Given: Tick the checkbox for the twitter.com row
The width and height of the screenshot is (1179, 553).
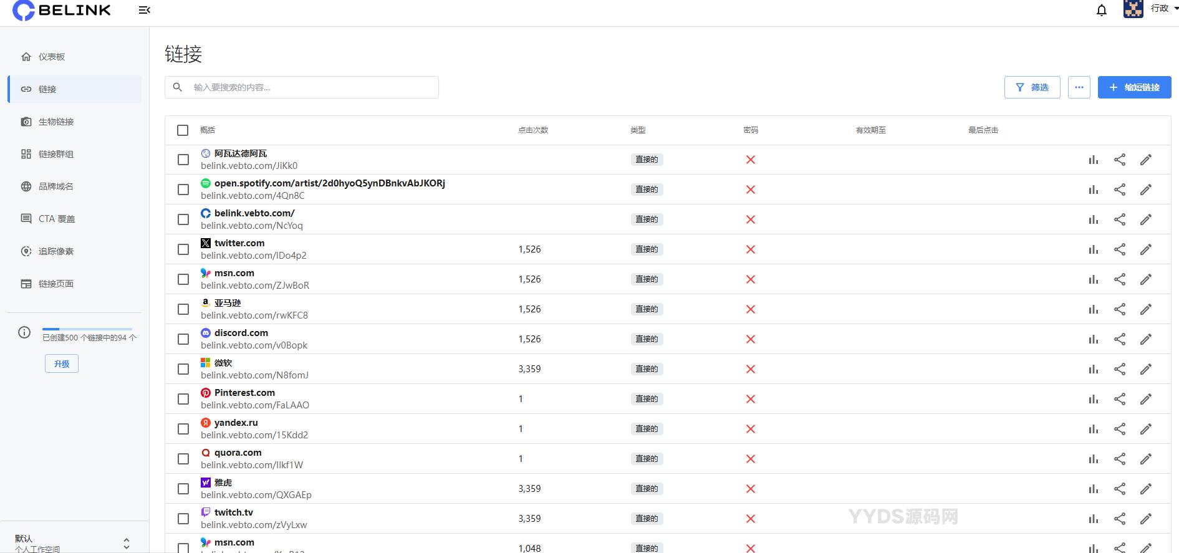Looking at the screenshot, I should pyautogui.click(x=183, y=249).
